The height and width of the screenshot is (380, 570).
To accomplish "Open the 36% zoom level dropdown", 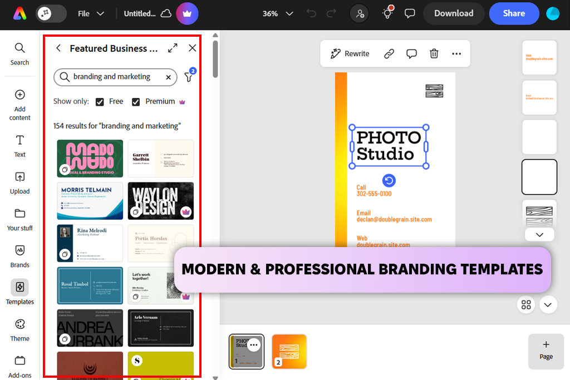I will click(x=278, y=13).
